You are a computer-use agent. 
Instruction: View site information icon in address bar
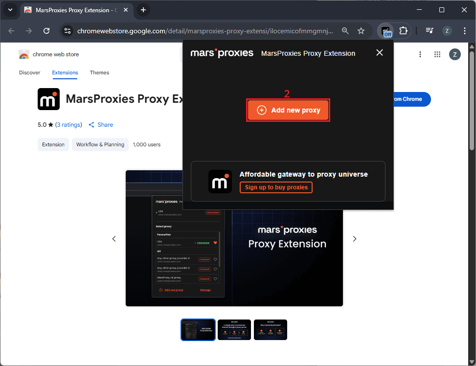(68, 31)
